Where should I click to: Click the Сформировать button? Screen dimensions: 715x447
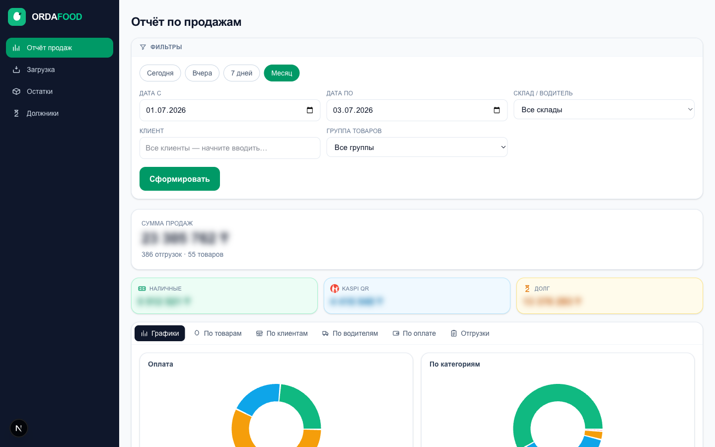180,179
